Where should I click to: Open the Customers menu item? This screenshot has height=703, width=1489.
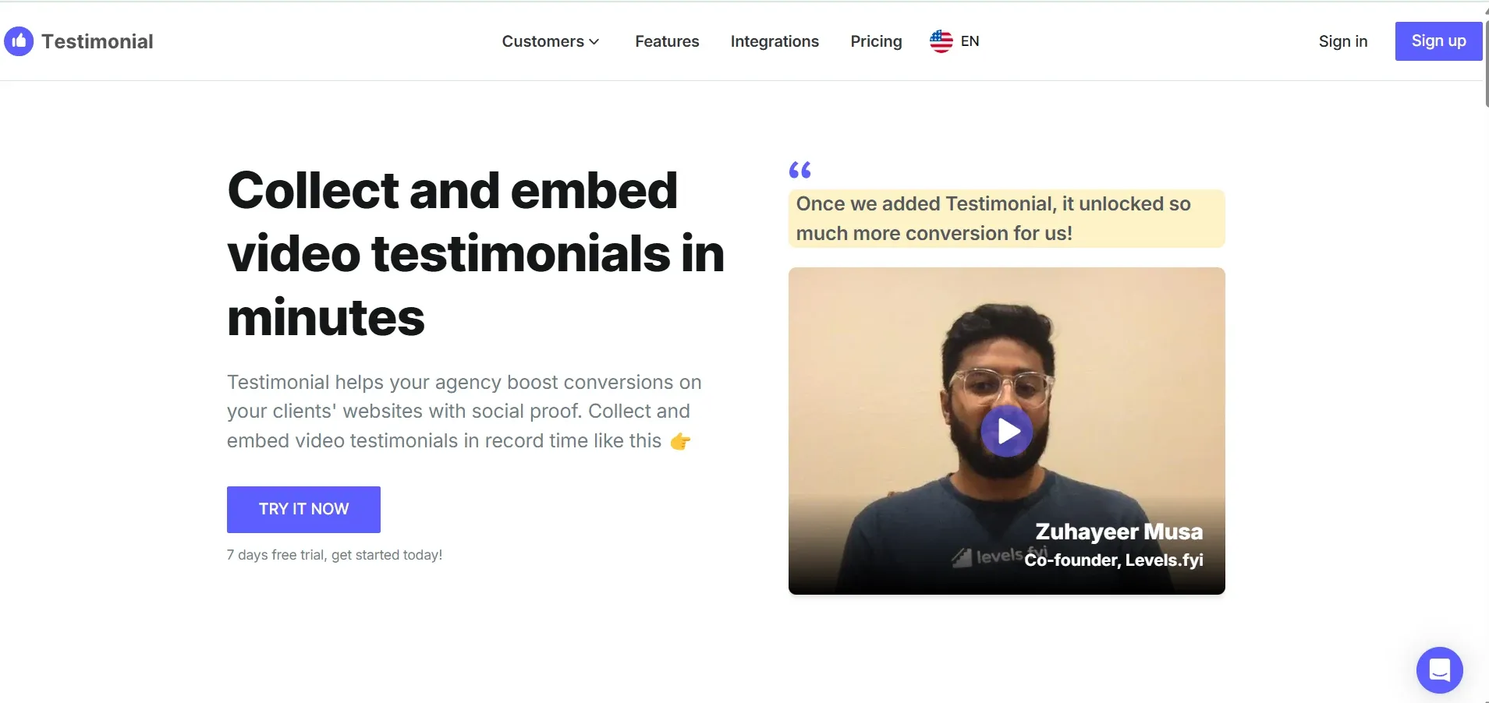pyautogui.click(x=542, y=41)
